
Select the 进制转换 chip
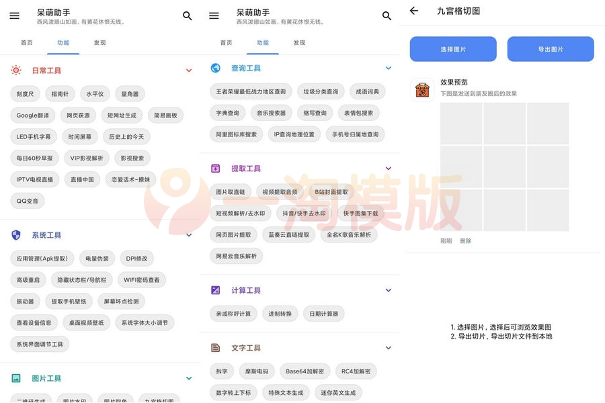(280, 314)
